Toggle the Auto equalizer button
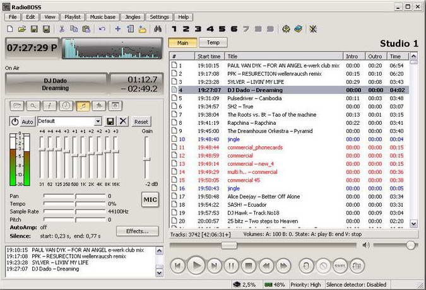The image size is (426, 290). click(28, 121)
